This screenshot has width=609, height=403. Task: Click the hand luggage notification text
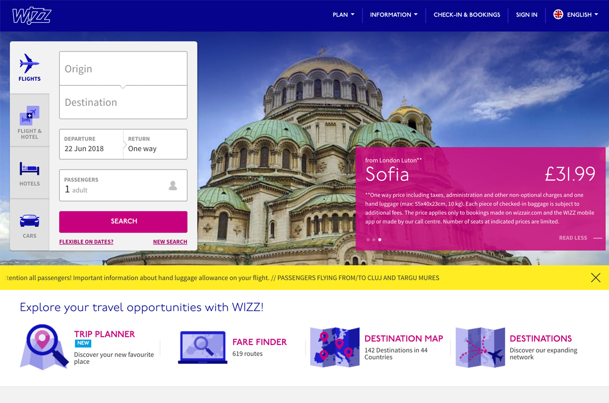[x=223, y=278]
